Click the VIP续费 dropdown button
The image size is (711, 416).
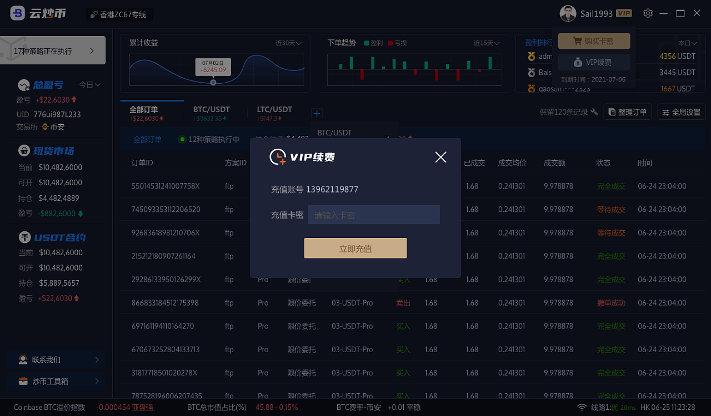[x=594, y=62]
